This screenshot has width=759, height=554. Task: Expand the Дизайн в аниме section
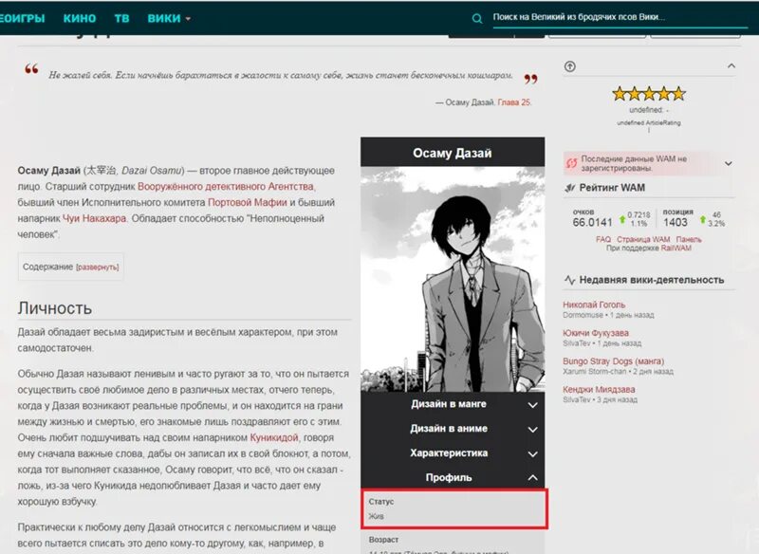click(453, 429)
